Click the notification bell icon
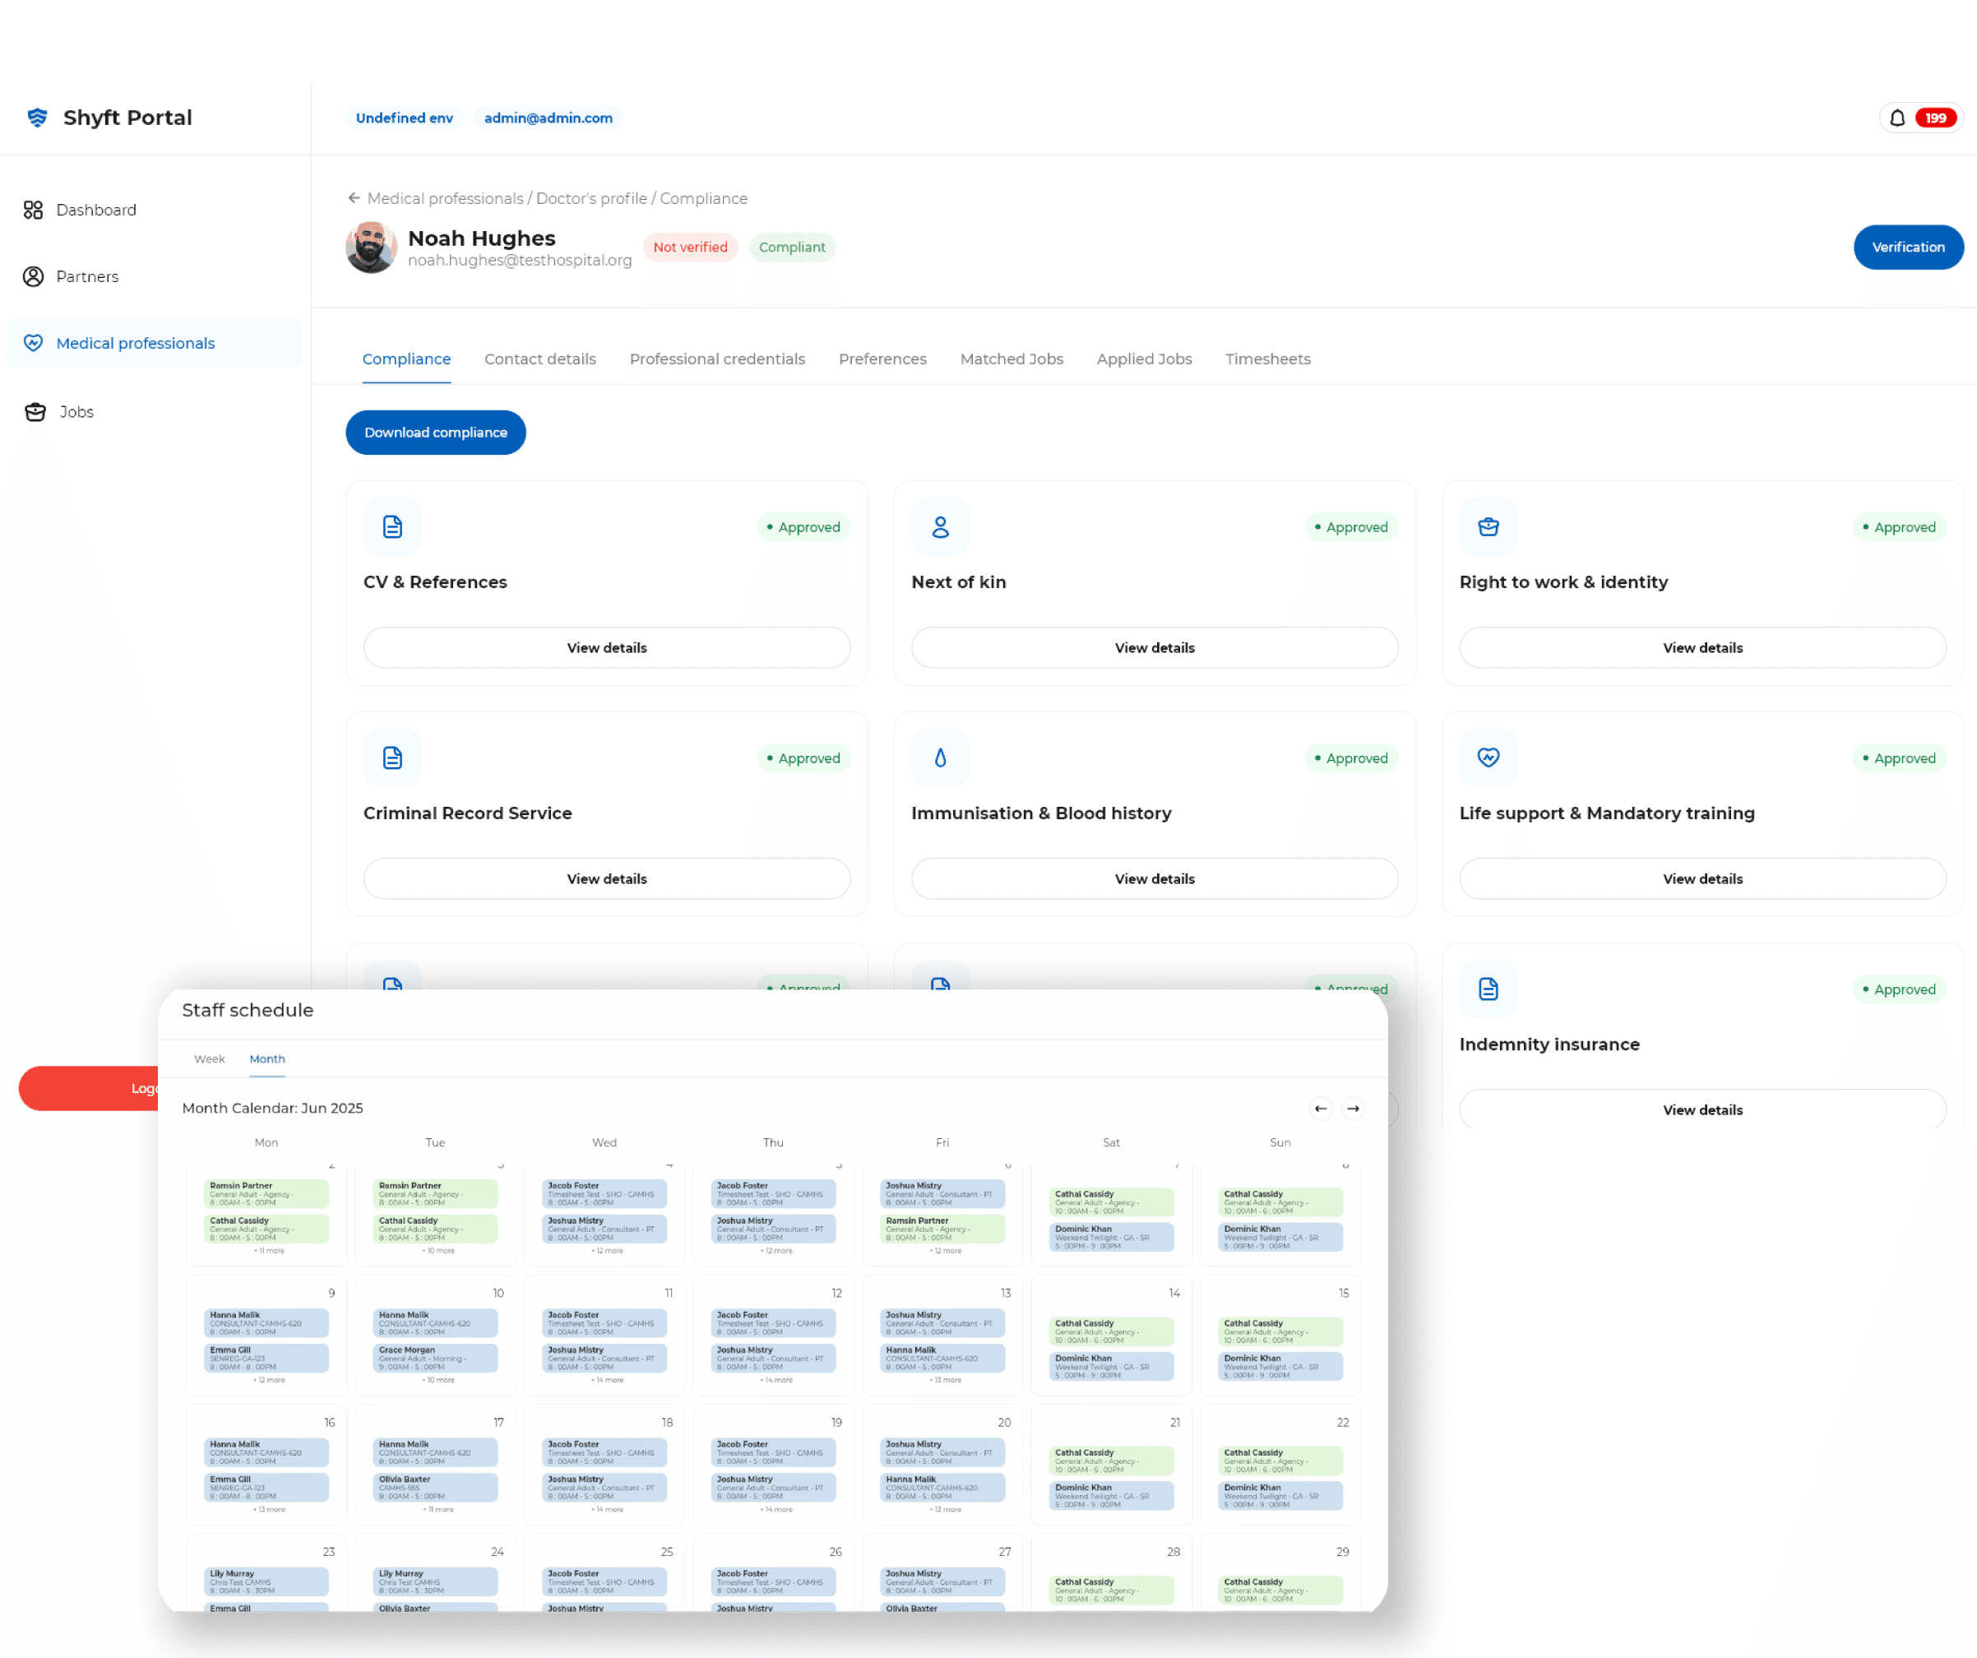 pyautogui.click(x=1897, y=118)
